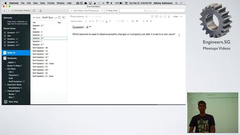Open note info icon
Screen dimensions: 240x135
(165, 16)
